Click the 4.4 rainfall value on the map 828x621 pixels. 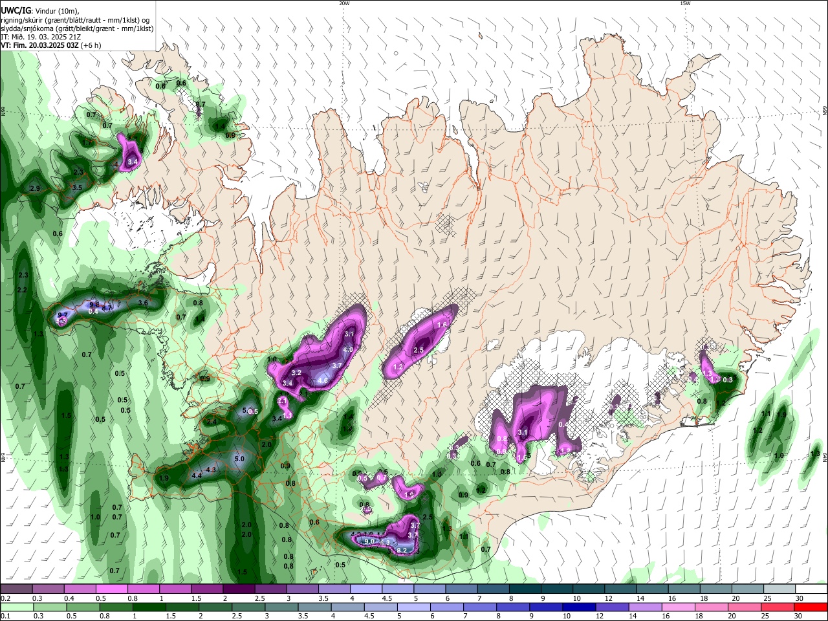coord(197,475)
